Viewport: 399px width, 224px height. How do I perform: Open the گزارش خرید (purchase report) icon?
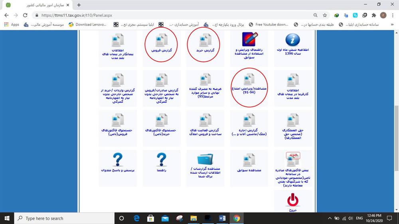coord(205,41)
